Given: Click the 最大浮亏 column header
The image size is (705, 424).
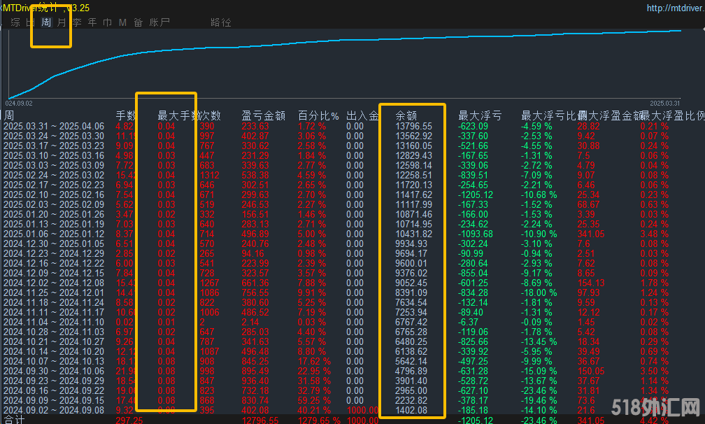Looking at the screenshot, I should (x=480, y=115).
